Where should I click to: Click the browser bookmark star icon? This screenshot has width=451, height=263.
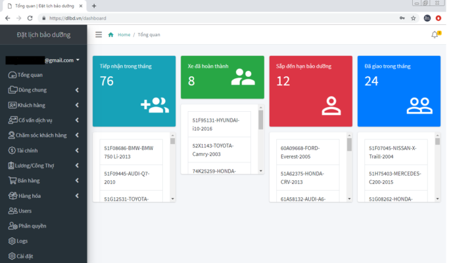(x=413, y=18)
